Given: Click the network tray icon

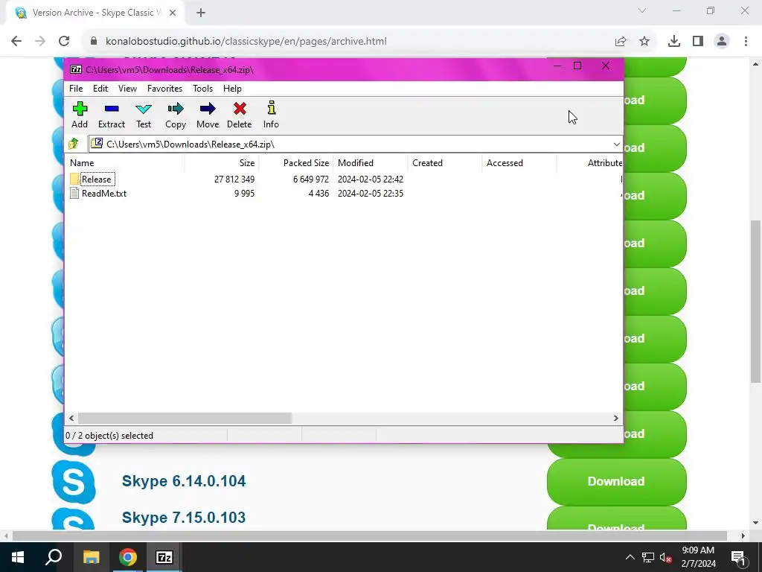Looking at the screenshot, I should click(648, 557).
